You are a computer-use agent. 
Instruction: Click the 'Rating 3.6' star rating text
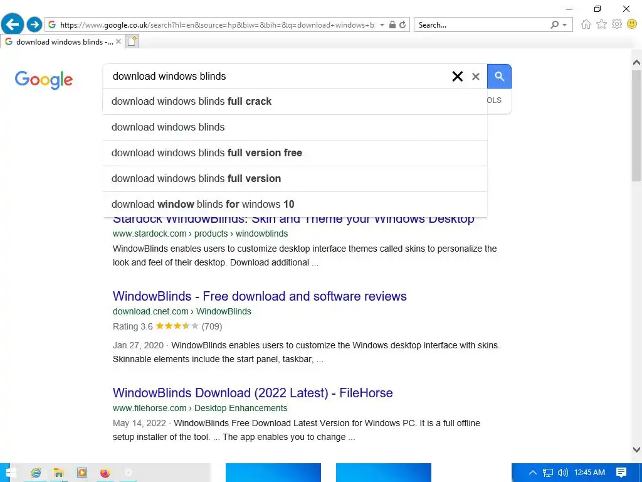pyautogui.click(x=133, y=326)
